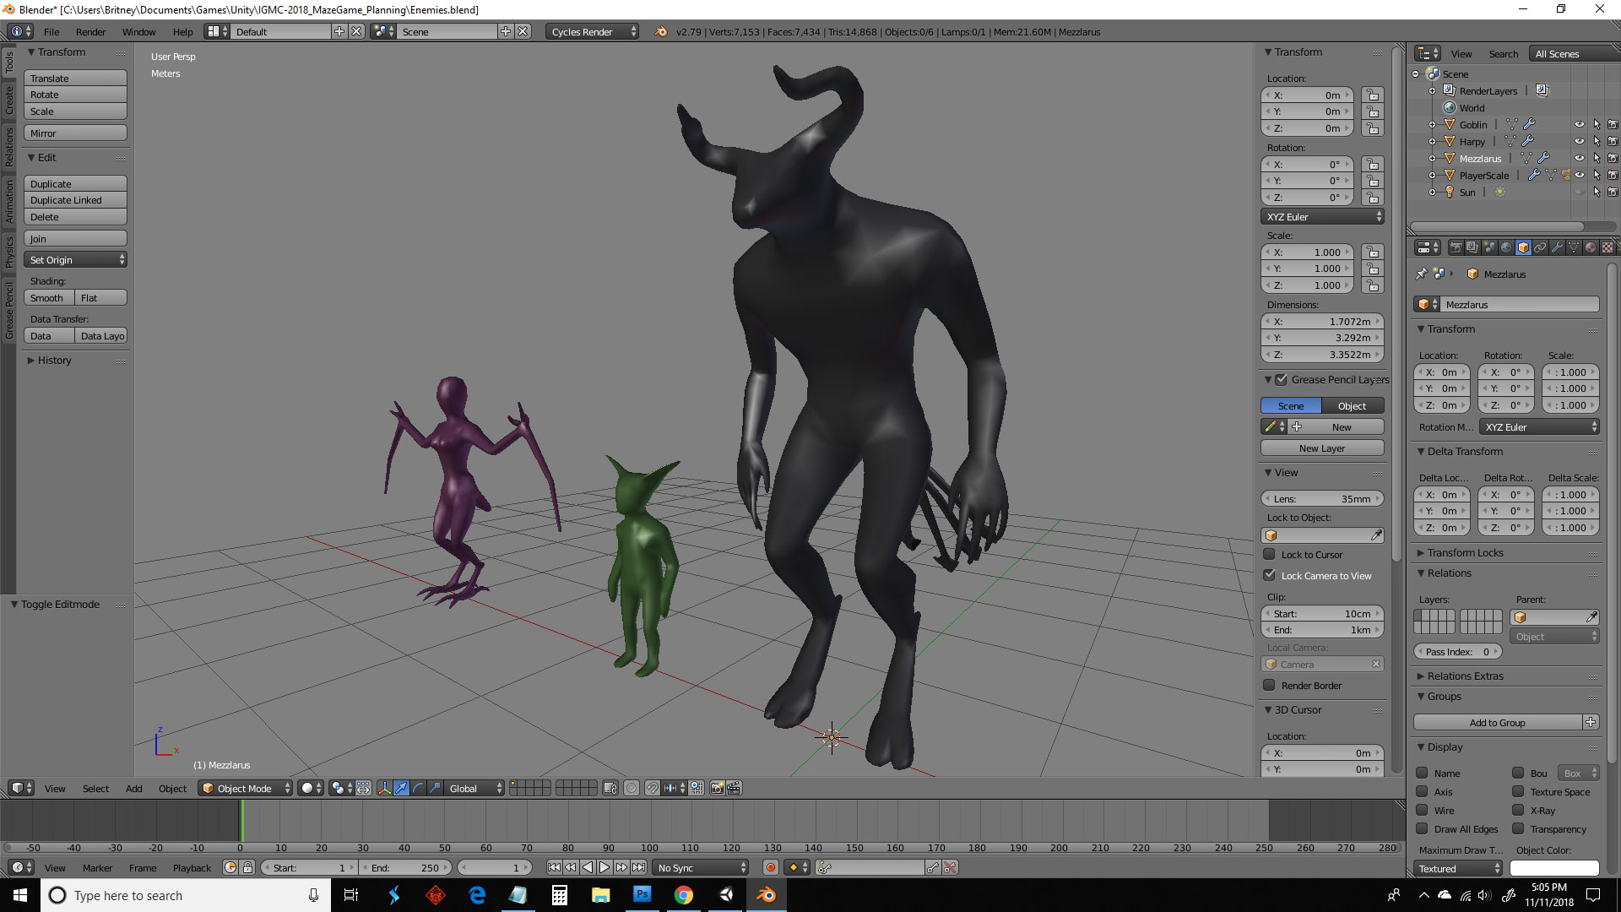Toggle PlayerScale renderability camera icon
This screenshot has width=1621, height=912.
pyautogui.click(x=1613, y=175)
